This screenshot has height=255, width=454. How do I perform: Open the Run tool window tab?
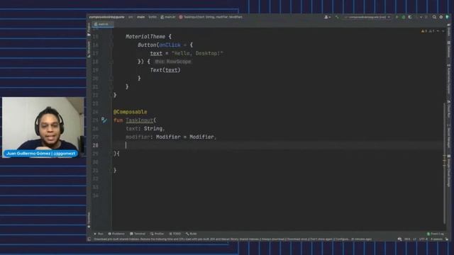point(99,234)
